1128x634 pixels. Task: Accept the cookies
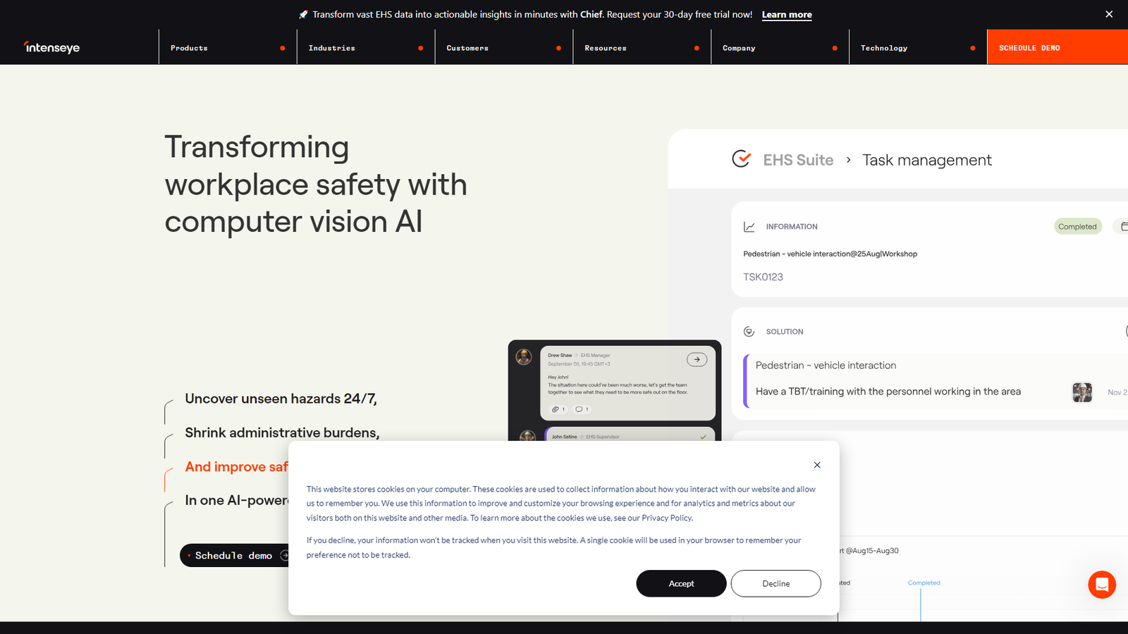(x=681, y=583)
